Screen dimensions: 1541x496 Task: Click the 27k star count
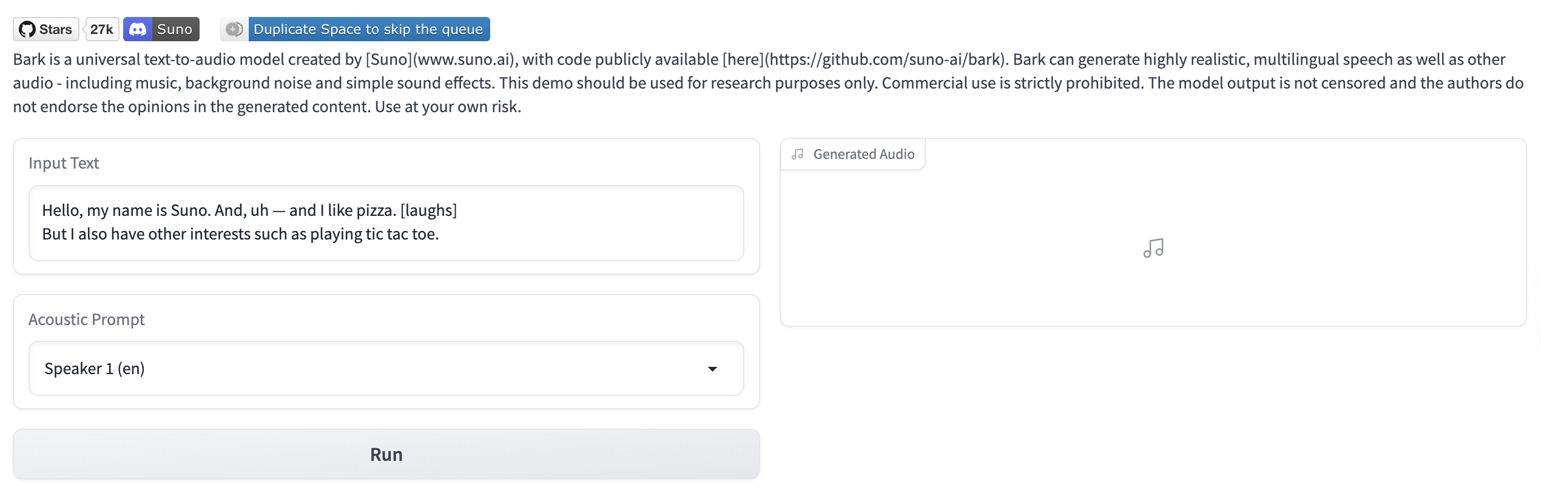tap(101, 29)
